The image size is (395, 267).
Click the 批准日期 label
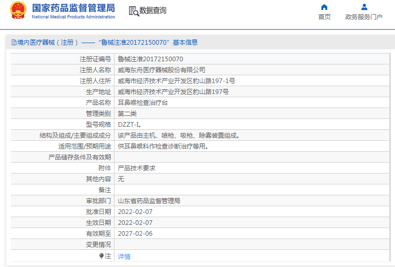pos(98,212)
